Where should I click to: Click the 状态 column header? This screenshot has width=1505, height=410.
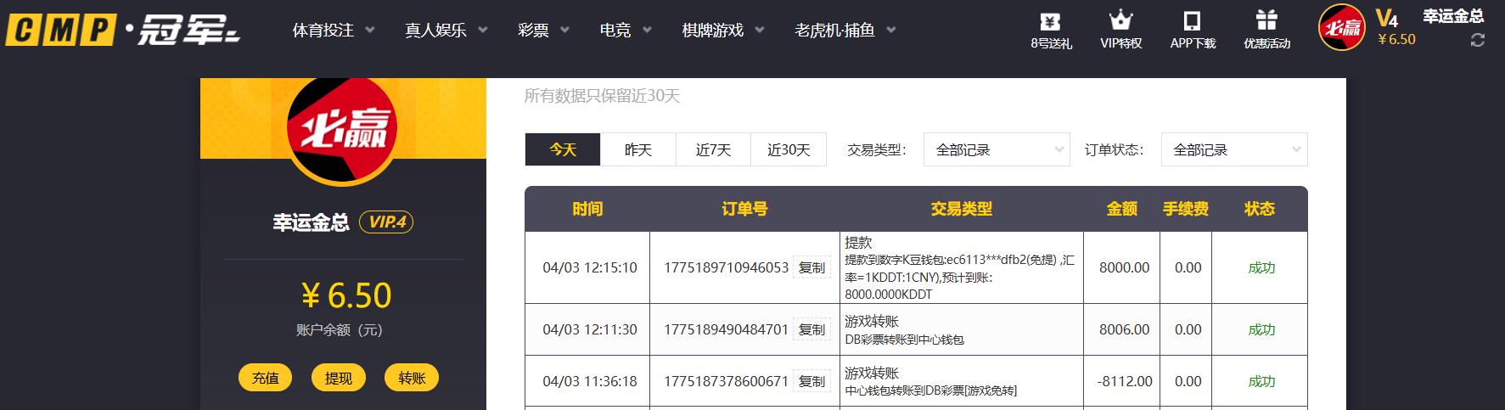[x=1260, y=209]
